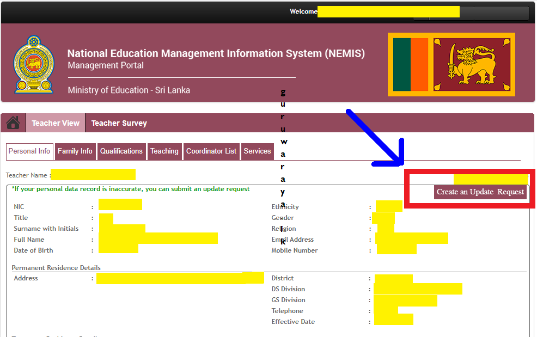This screenshot has width=537, height=337.
Task: Open the Family Info tab
Action: coord(75,151)
